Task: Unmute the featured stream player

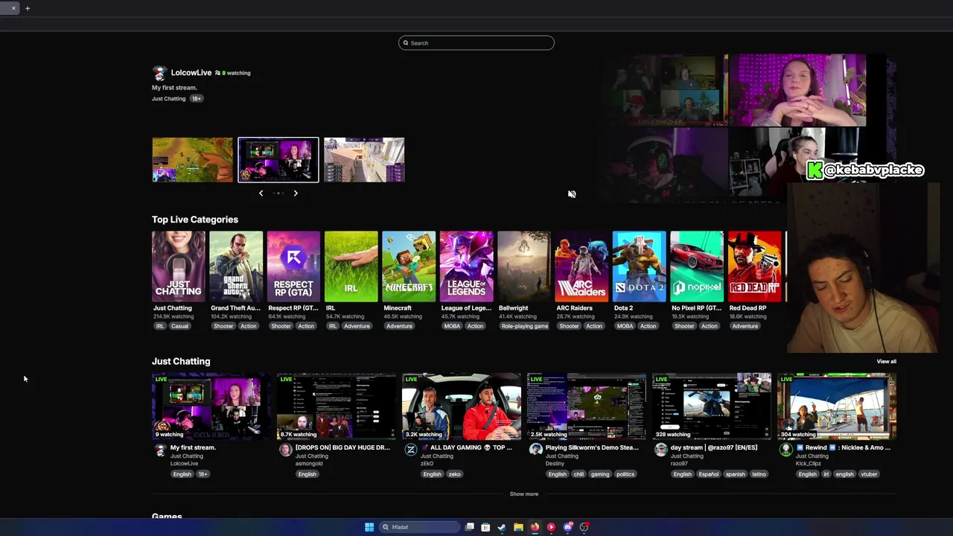Action: click(x=572, y=194)
